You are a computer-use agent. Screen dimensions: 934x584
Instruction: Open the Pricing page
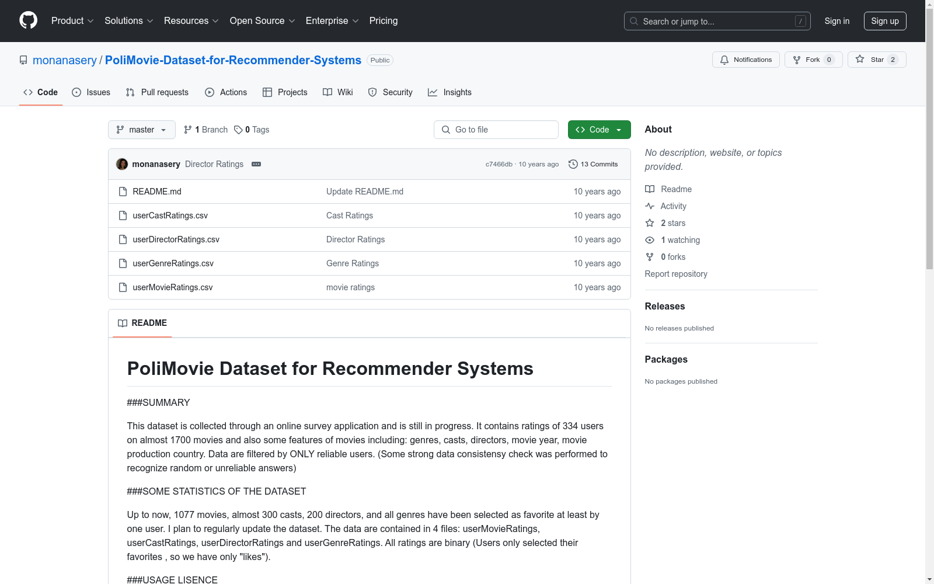384,20
